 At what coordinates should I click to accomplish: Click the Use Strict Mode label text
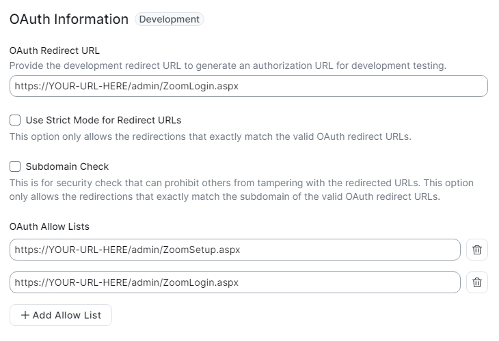[x=103, y=120]
